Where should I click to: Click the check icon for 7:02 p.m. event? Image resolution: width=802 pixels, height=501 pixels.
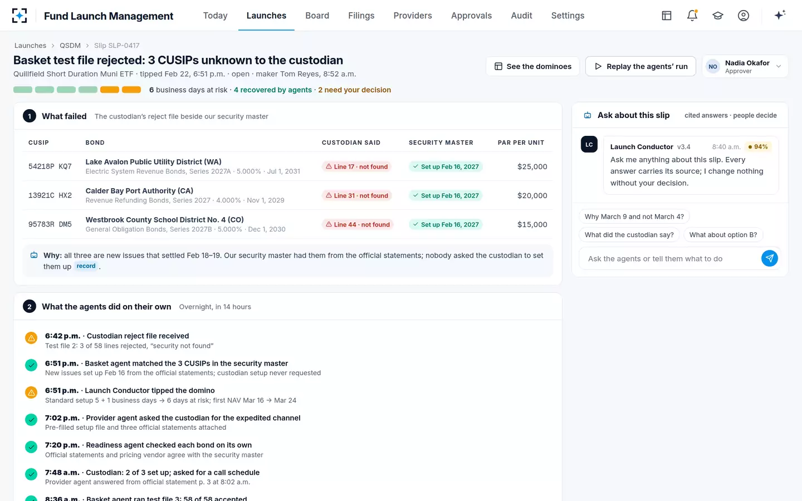click(x=31, y=420)
